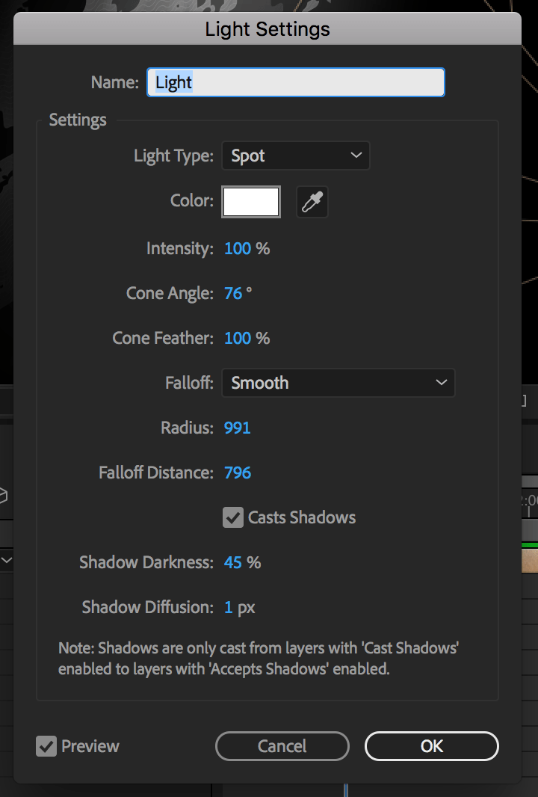Viewport: 538px width, 797px height.
Task: Select the eyedropper to sample light color
Action: pos(312,201)
